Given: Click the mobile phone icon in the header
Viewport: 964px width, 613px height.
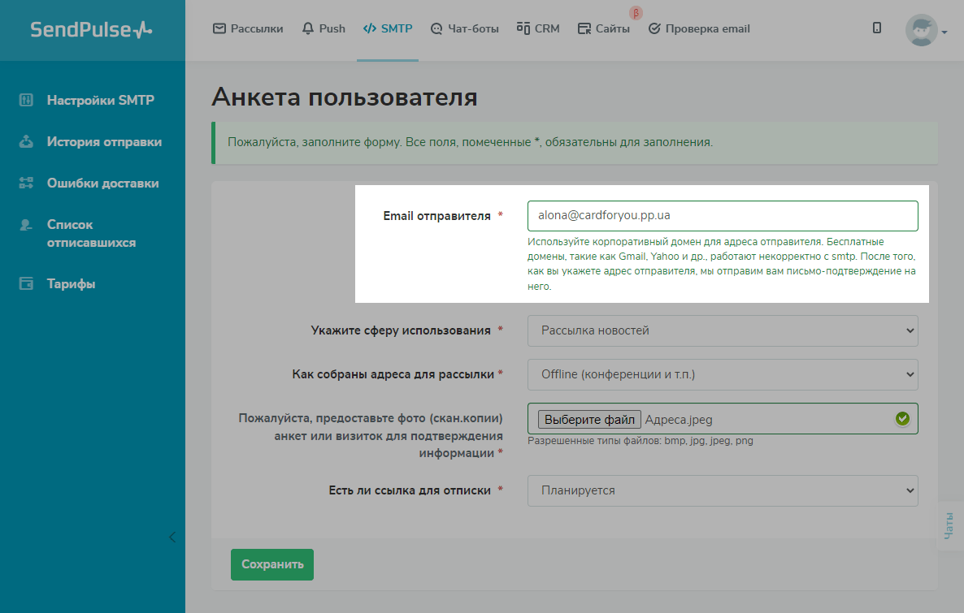Looking at the screenshot, I should (x=877, y=28).
